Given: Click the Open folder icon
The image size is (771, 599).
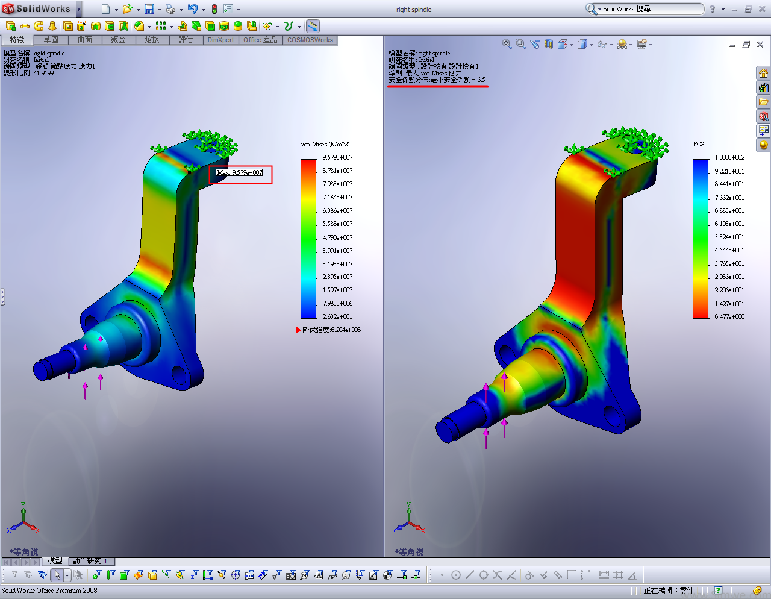Looking at the screenshot, I should tap(127, 9).
